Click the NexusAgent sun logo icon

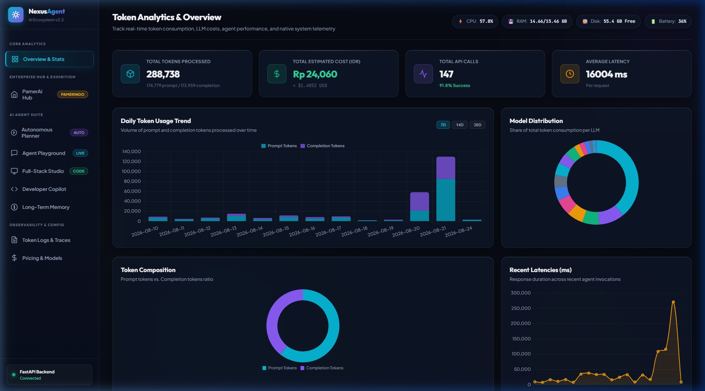16,15
